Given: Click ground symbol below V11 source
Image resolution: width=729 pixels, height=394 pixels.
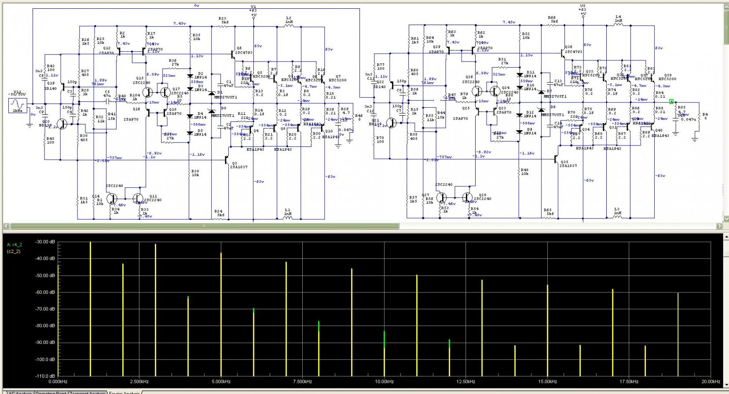Looking at the screenshot, I should [29, 125].
